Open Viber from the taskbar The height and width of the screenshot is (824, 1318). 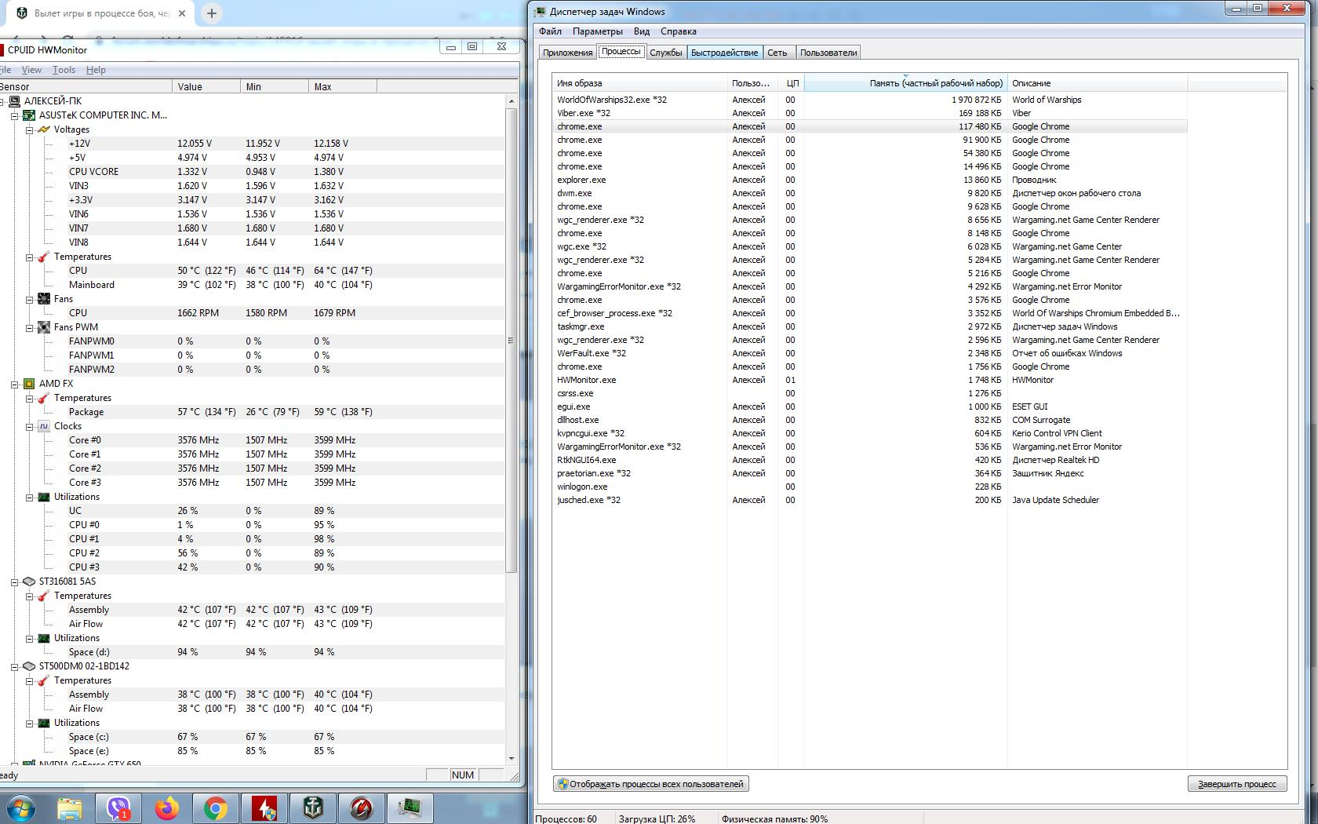click(118, 808)
